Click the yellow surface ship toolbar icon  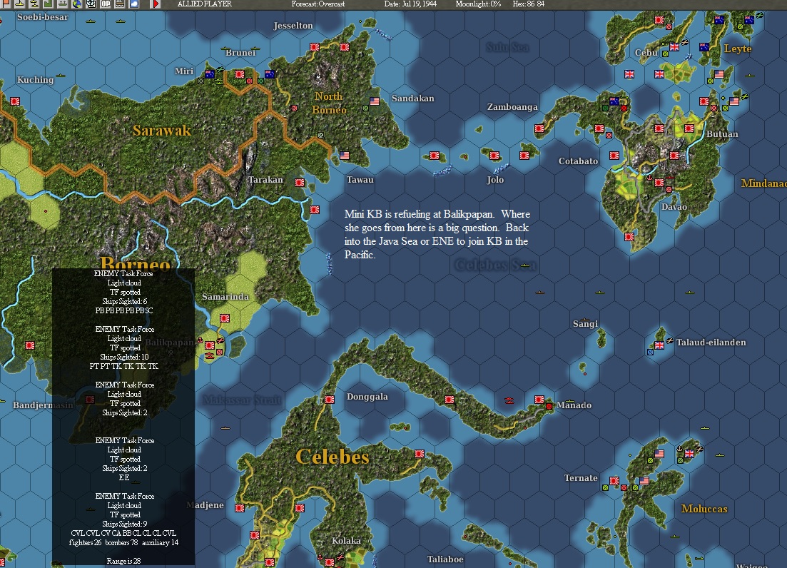click(x=19, y=4)
